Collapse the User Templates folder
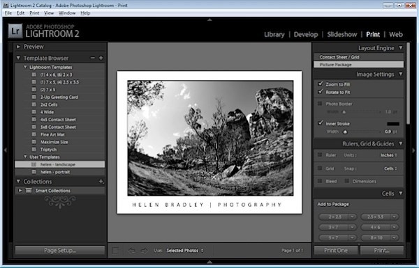This screenshot has width=419, height=268. 25,157
